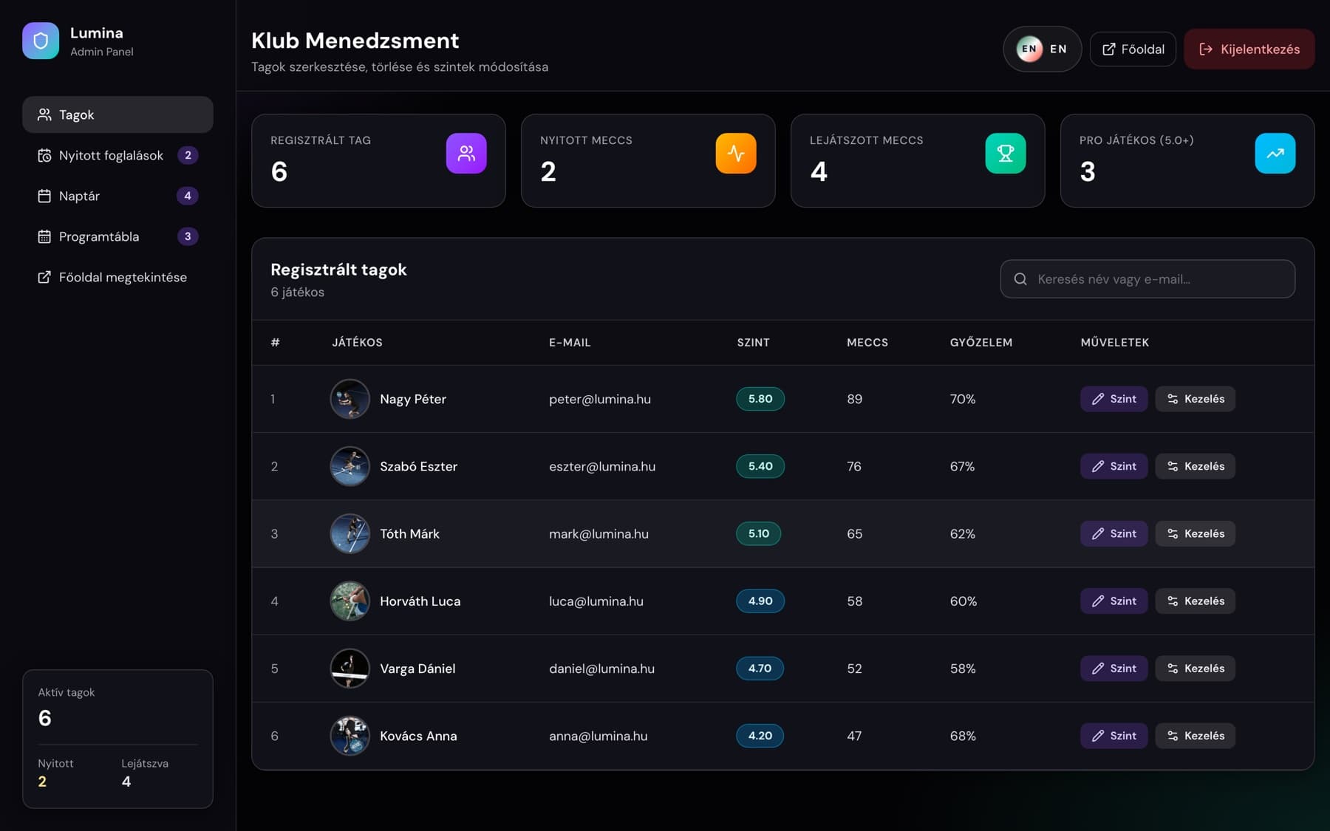Click Szint button for Szabó Eszter

click(x=1114, y=466)
